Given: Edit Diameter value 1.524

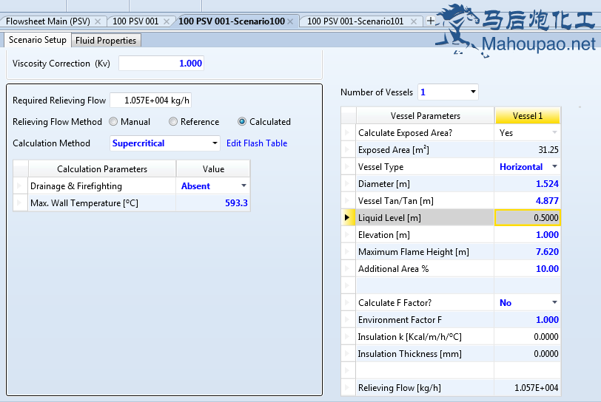Looking at the screenshot, I should [528, 184].
